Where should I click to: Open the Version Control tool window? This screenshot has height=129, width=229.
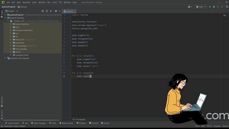click(12, 123)
